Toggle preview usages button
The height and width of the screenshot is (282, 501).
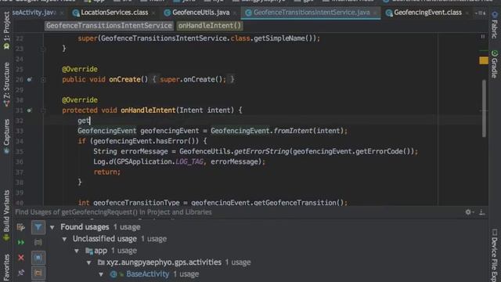pos(38,242)
